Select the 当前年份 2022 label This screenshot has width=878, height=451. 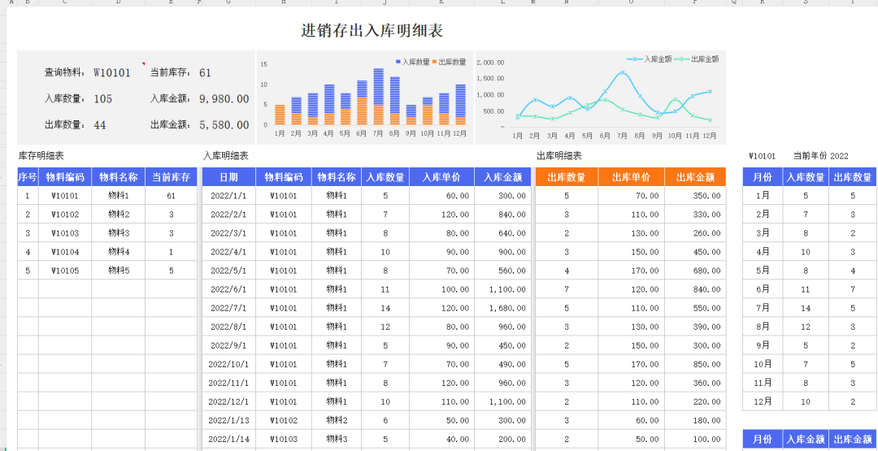(x=820, y=156)
